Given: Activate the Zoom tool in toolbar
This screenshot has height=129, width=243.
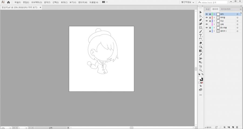Looking at the screenshot, I should click(x=200, y=70).
